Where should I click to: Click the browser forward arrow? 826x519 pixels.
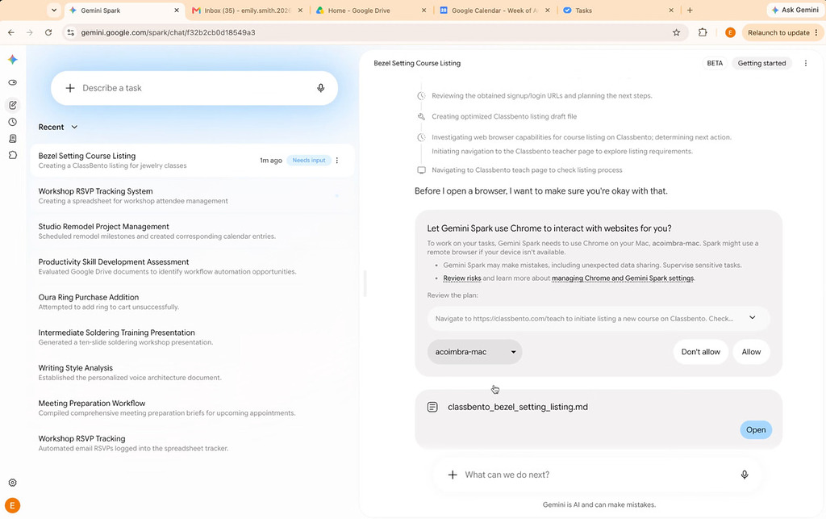pos(30,32)
